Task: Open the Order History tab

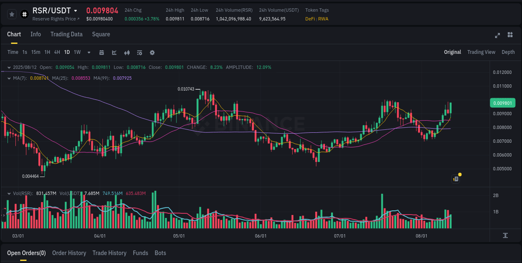Action: pos(69,253)
